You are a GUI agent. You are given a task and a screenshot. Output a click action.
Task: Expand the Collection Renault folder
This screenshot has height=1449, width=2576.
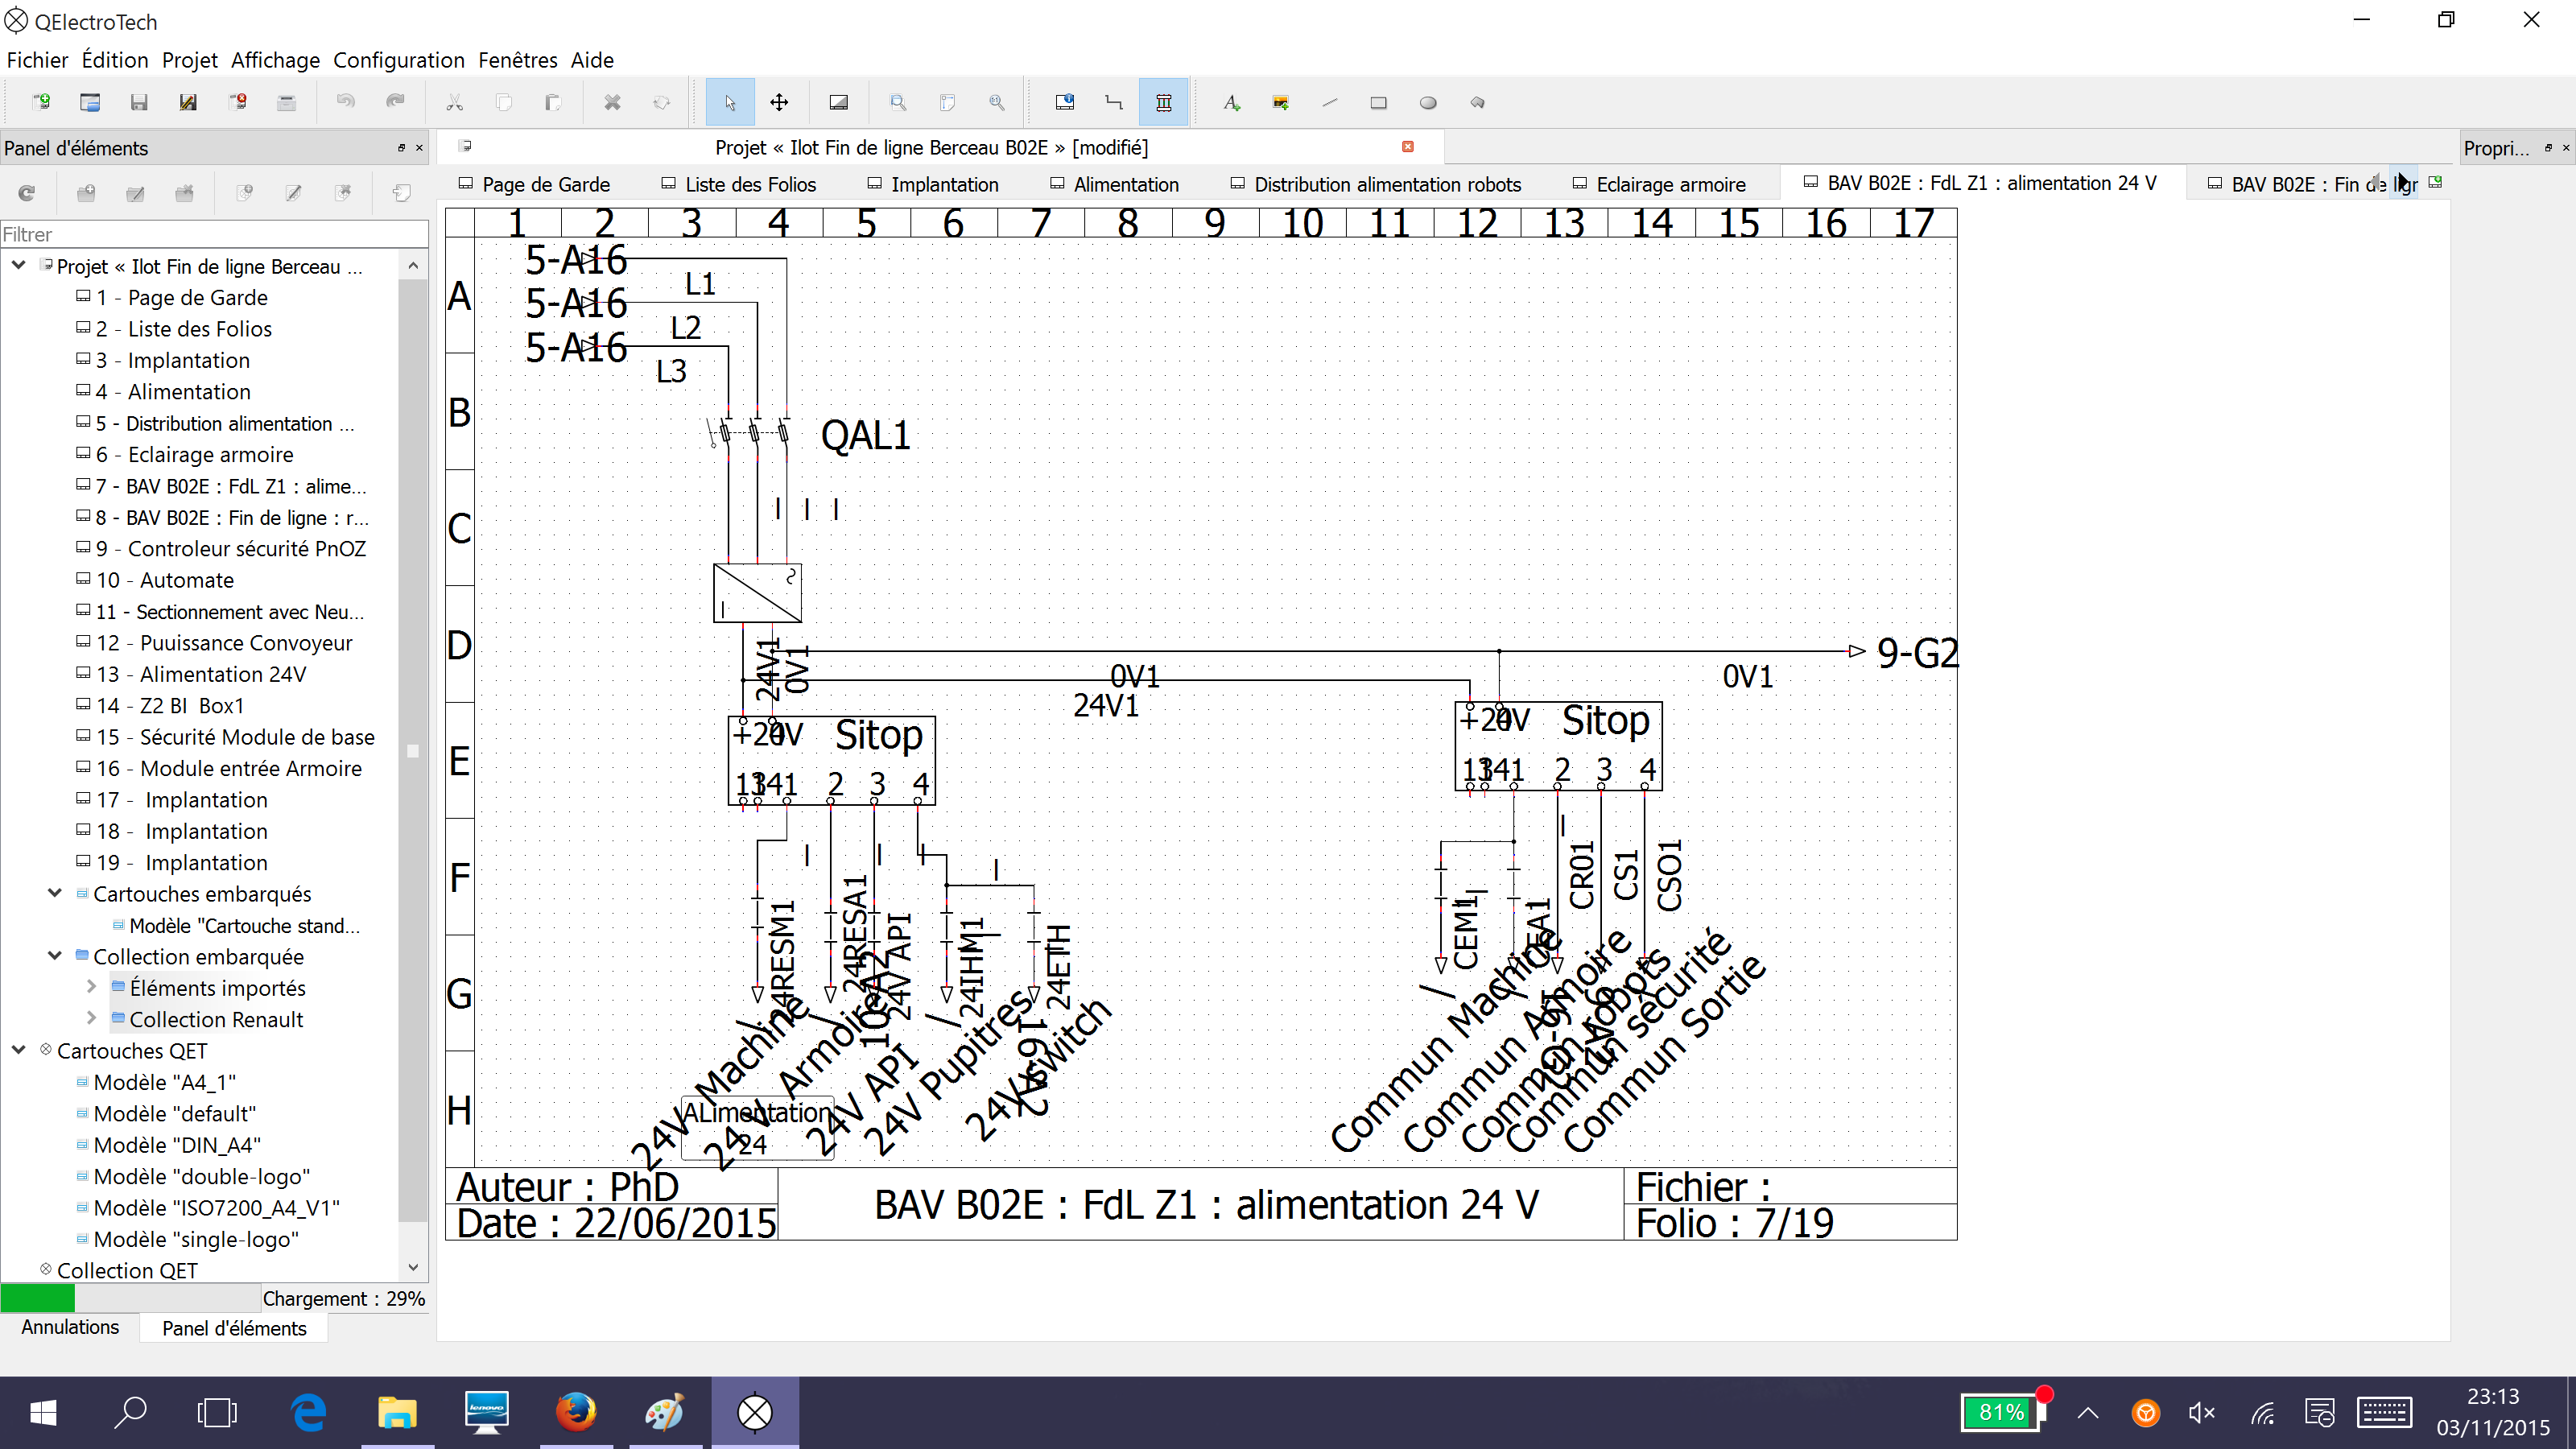click(91, 1018)
